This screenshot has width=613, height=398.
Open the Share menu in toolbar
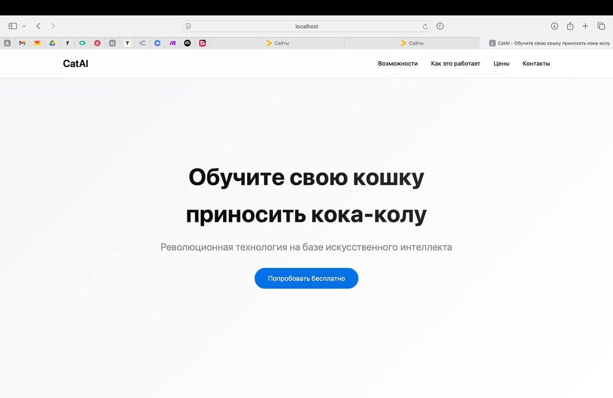pos(570,26)
